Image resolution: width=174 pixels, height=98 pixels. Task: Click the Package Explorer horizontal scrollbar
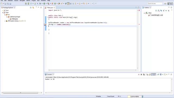[x=21, y=93]
